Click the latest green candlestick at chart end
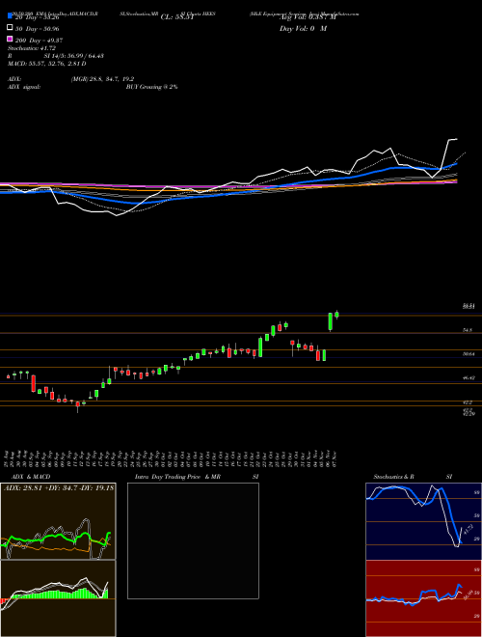The height and width of the screenshot is (637, 482). click(x=336, y=314)
